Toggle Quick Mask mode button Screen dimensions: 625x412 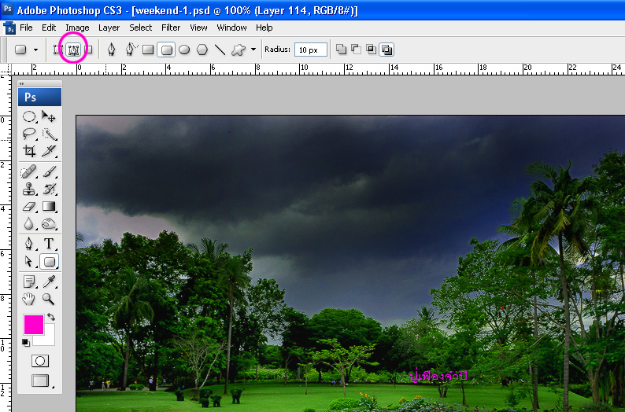click(39, 361)
